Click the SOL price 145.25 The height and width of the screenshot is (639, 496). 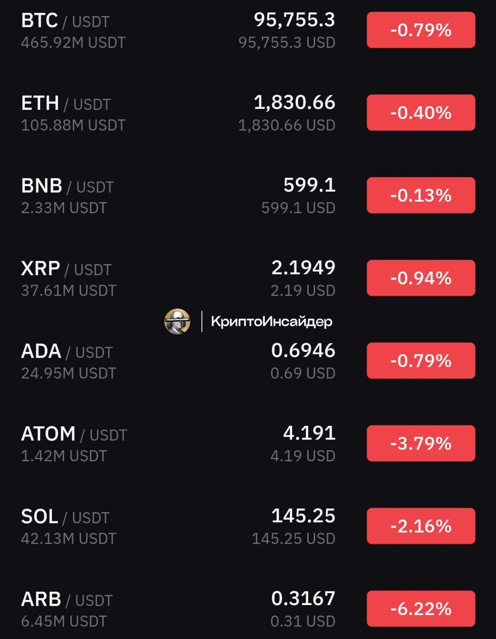303,516
